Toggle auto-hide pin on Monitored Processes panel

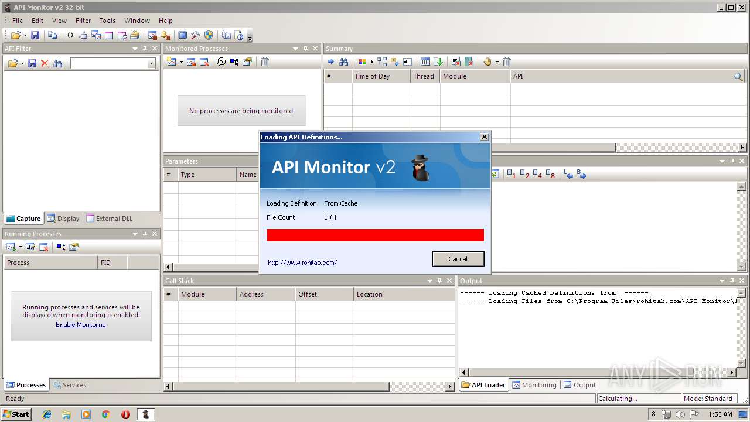pos(305,49)
